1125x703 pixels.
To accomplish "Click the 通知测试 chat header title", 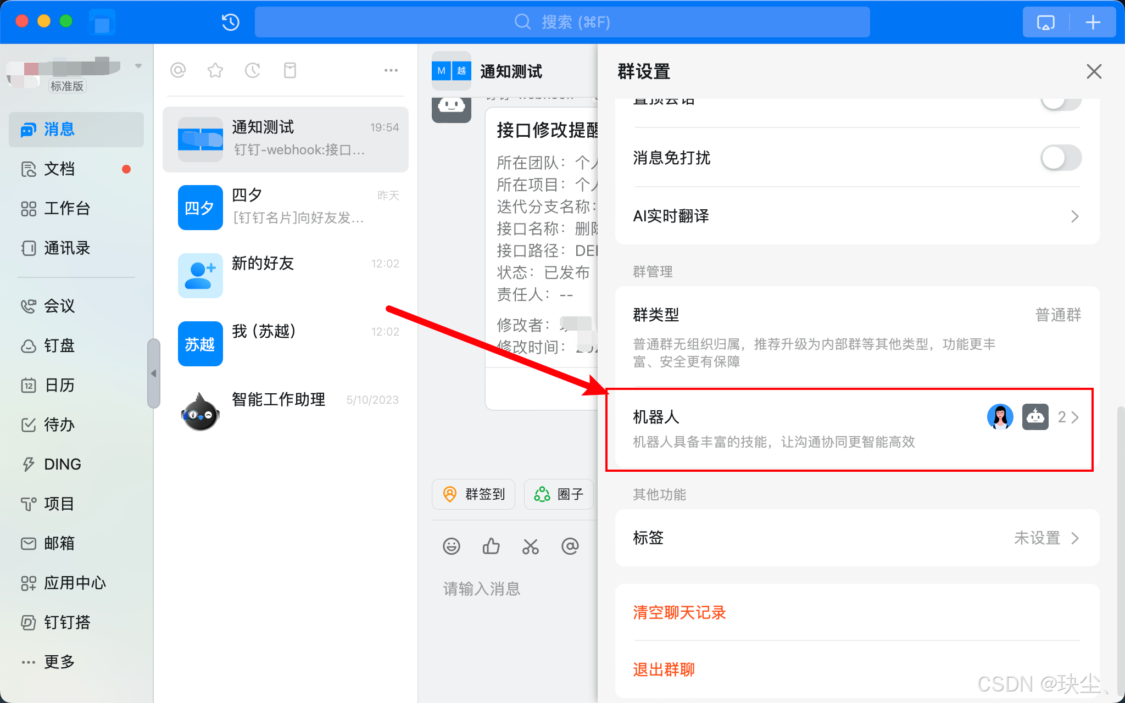I will pos(511,71).
